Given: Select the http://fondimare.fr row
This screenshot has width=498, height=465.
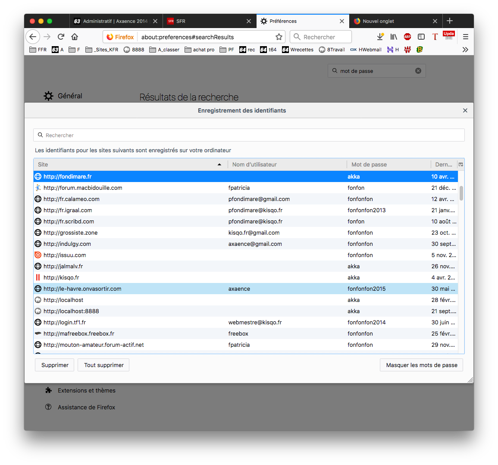Looking at the screenshot, I should coord(245,176).
